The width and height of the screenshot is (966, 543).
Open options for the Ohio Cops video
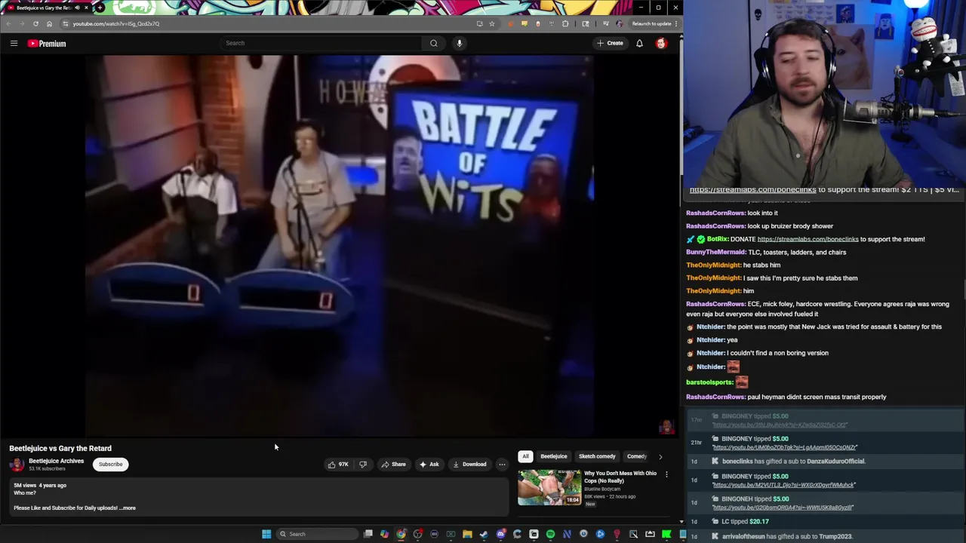point(666,474)
